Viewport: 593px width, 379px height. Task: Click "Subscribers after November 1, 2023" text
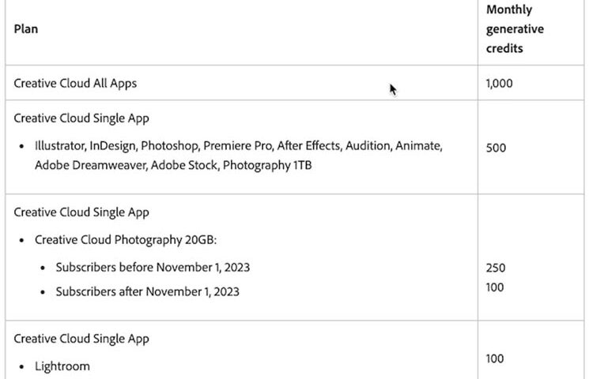147,291
